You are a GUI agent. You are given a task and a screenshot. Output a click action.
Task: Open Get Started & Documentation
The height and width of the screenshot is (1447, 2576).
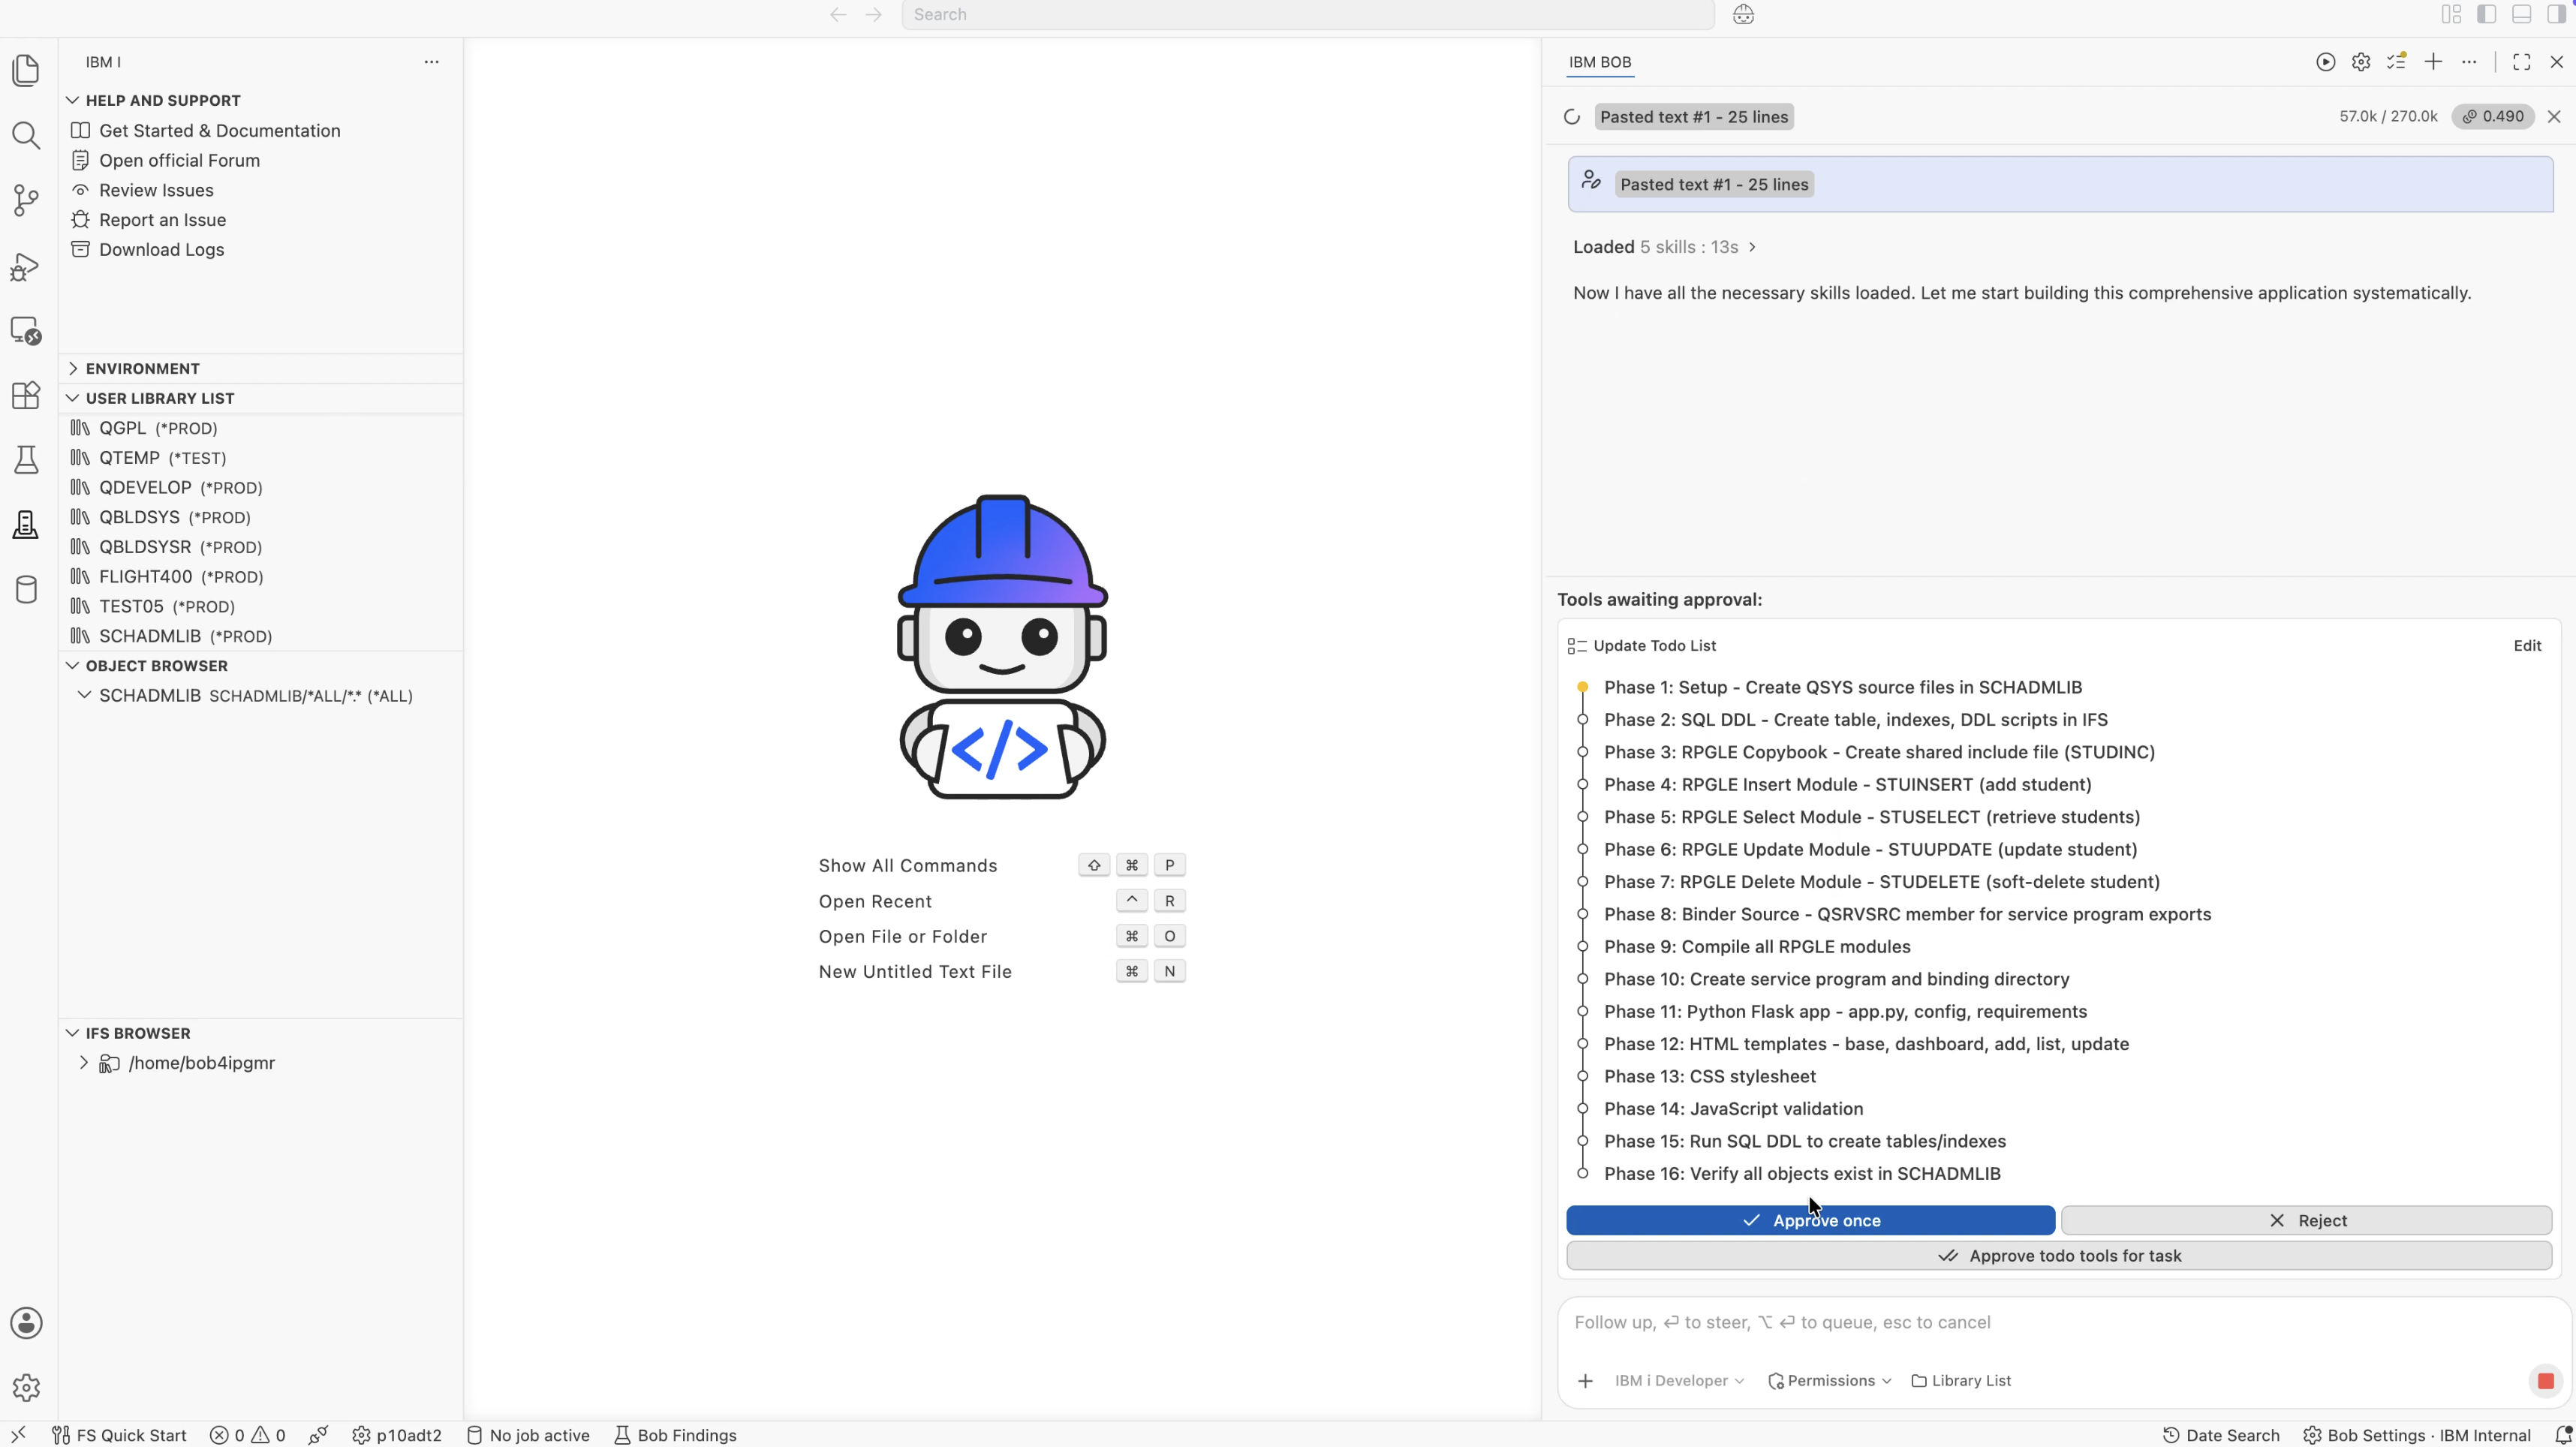pos(219,131)
